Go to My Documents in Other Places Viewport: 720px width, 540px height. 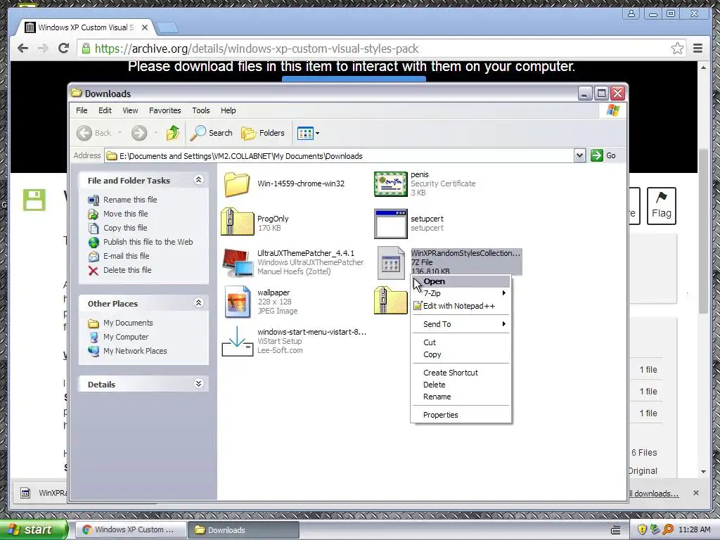[x=120, y=323]
